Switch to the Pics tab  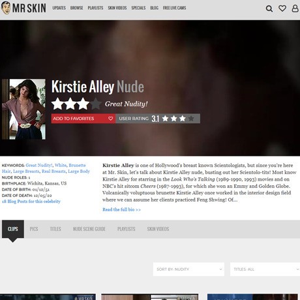coord(34,229)
